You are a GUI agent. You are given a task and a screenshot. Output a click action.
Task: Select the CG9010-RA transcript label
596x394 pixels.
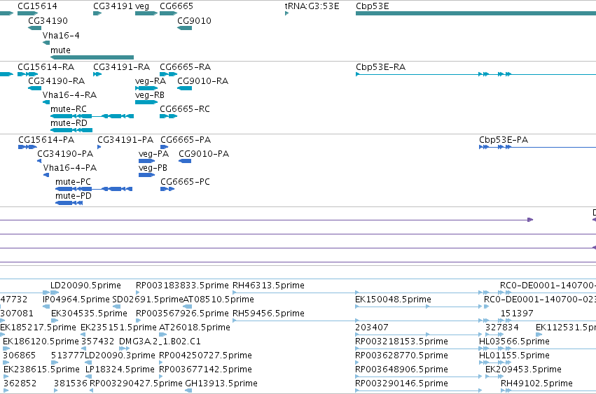click(202, 81)
